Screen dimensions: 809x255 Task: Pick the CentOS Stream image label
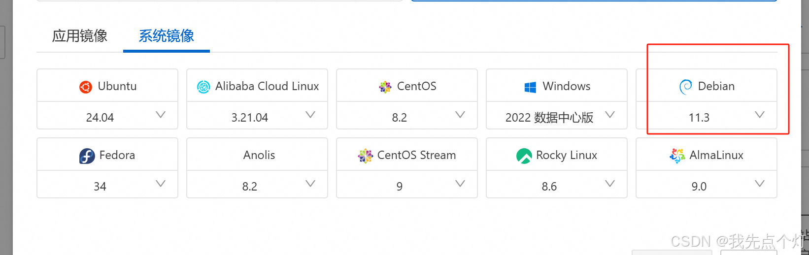click(417, 155)
